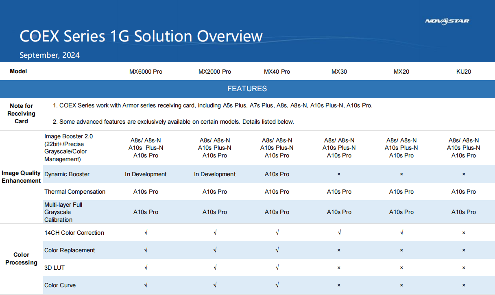495x295 pixels.
Task: Click the "Note for Receiving Card" label
Action: (x=22, y=114)
